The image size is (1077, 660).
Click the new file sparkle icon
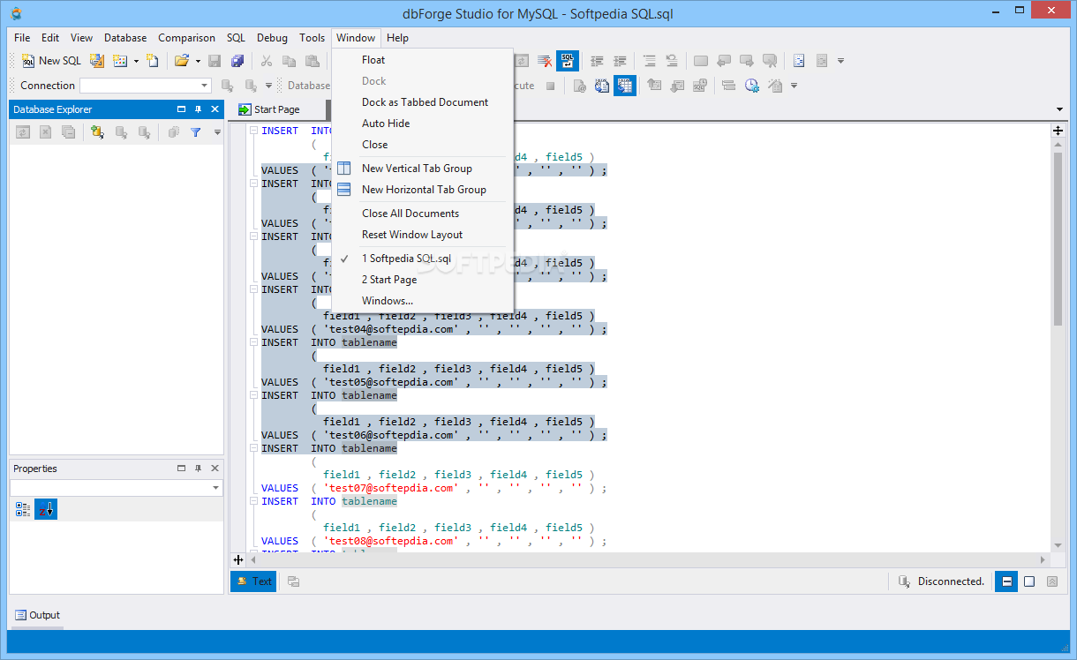pyautogui.click(x=152, y=61)
